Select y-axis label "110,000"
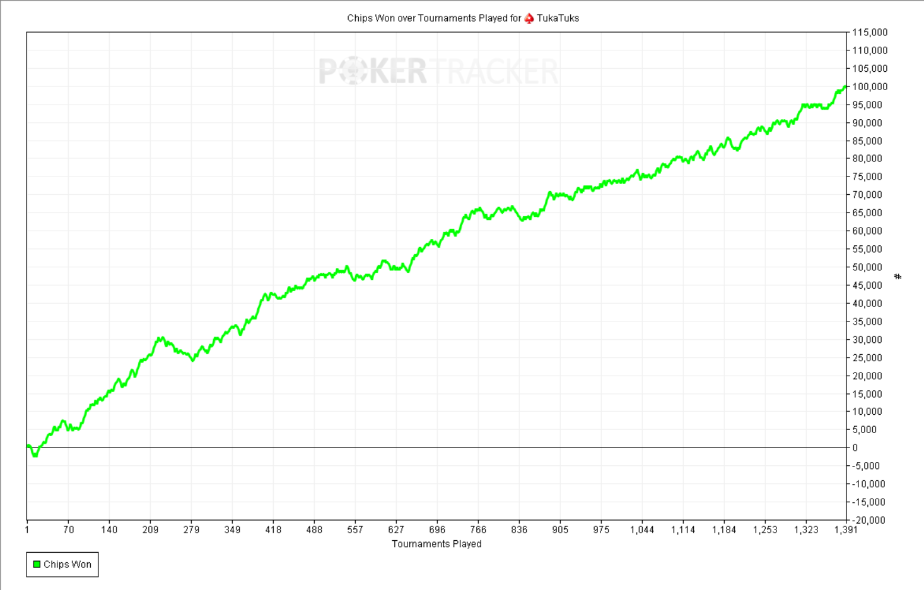Image resolution: width=924 pixels, height=590 pixels. (870, 50)
